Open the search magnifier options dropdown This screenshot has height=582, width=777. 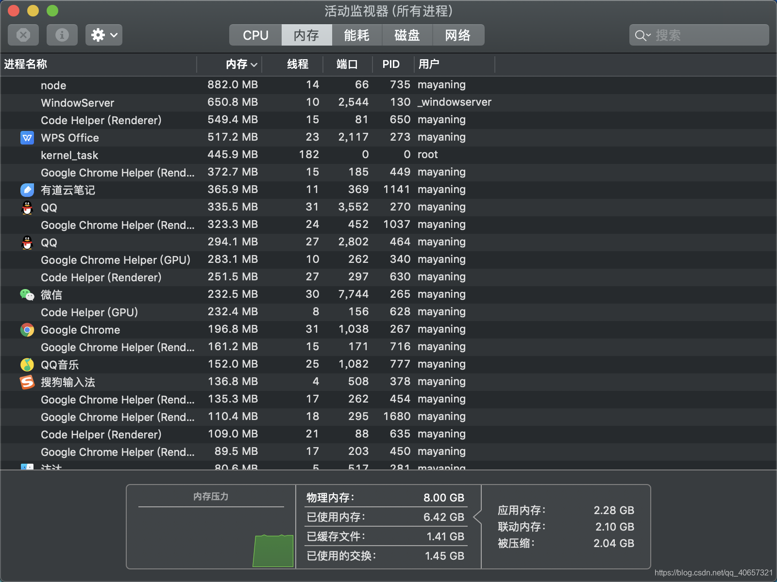(x=642, y=35)
